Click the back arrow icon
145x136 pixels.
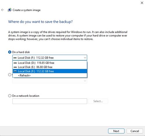(x=3, y=10)
